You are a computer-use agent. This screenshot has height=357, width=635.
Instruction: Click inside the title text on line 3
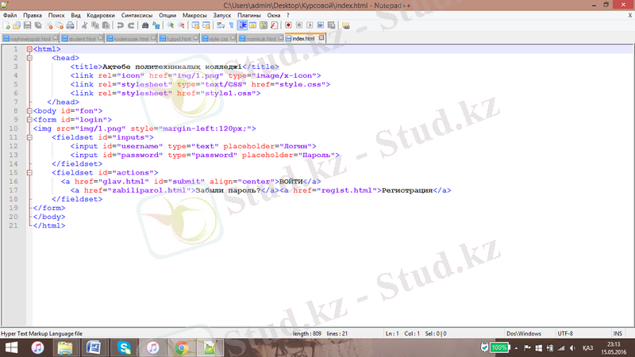coord(171,67)
